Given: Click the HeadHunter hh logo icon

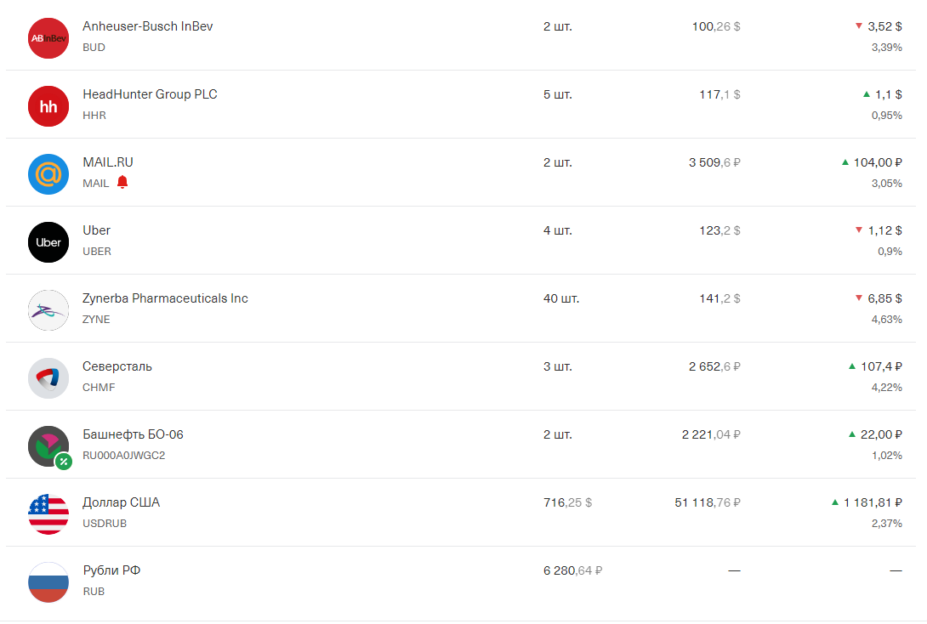Looking at the screenshot, I should (48, 106).
